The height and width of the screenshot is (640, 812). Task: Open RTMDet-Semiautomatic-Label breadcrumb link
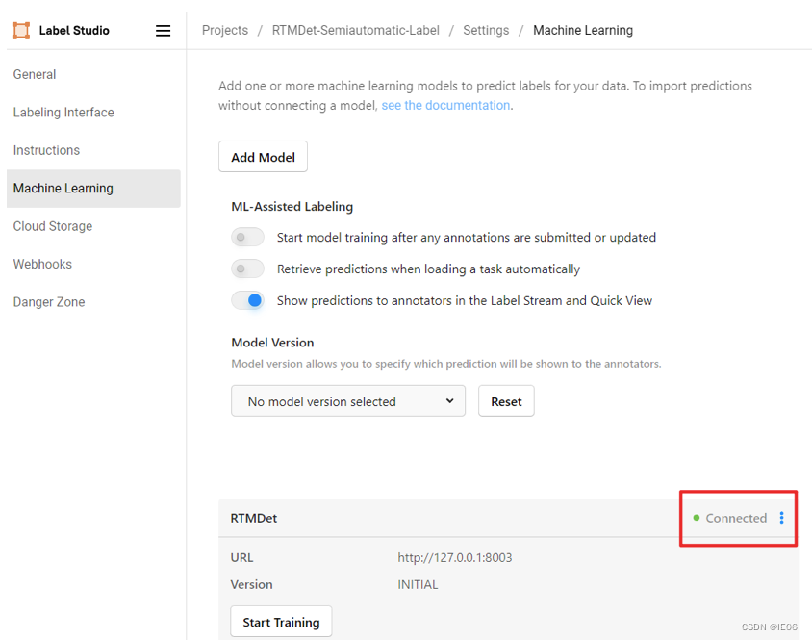pos(356,31)
